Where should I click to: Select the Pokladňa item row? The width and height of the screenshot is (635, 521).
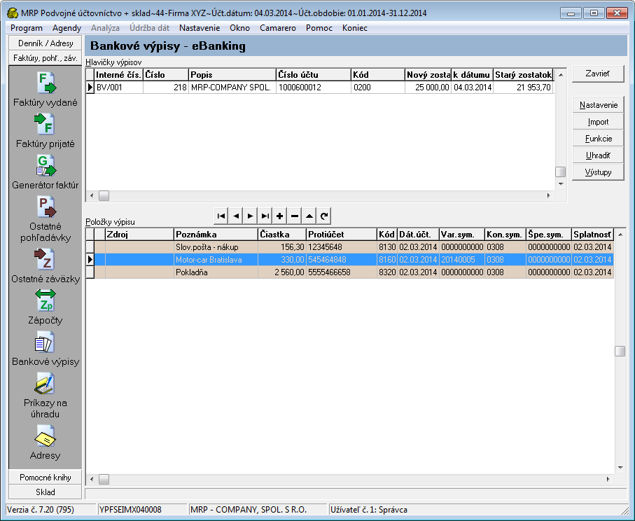click(350, 272)
